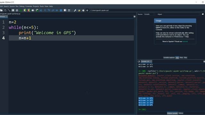Screen dimensions: 205x115
Task: Stop debugging with the blue square icon
Action: (61, 10)
